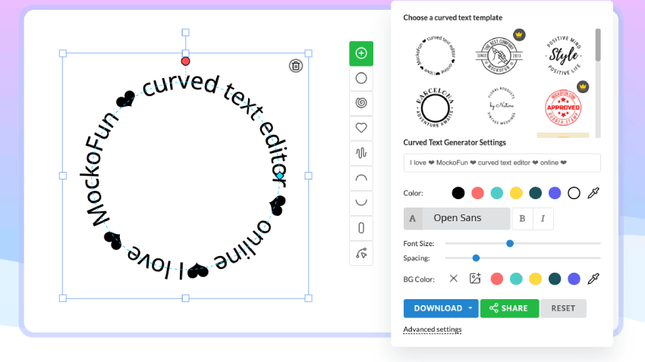The height and width of the screenshot is (362, 645).
Task: Click the cyan diamond handle on circle
Action: click(x=280, y=176)
